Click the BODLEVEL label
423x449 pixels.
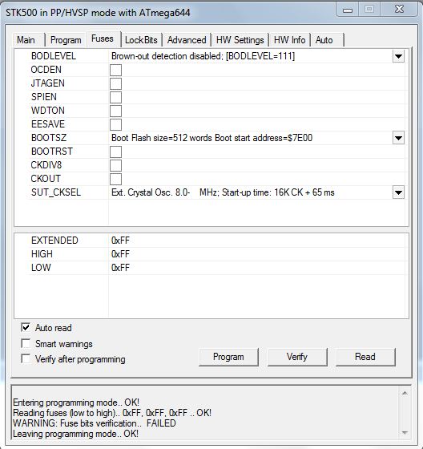[x=54, y=56]
